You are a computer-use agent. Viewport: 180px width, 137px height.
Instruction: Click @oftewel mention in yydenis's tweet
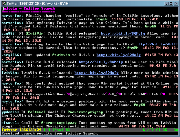click(37, 112)
